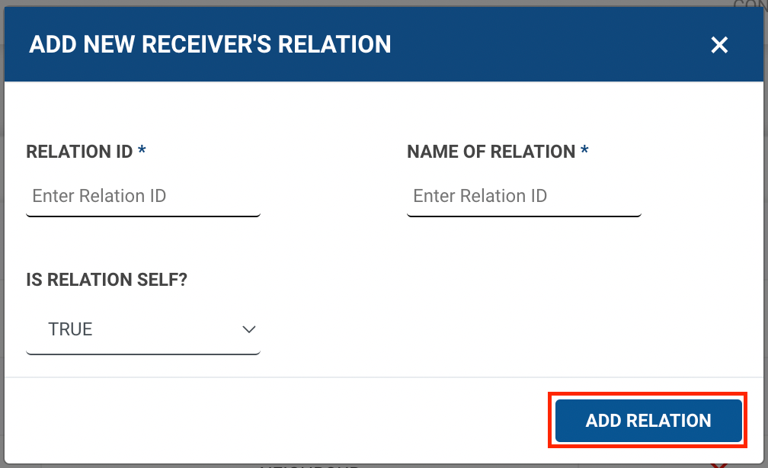Click the blue dialog header bar

point(533,44)
